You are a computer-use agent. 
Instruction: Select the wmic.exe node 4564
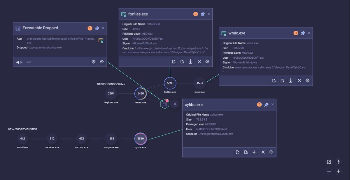point(200,83)
